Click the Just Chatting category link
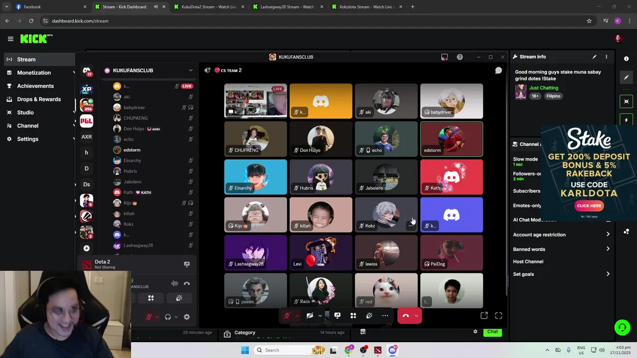 point(543,88)
